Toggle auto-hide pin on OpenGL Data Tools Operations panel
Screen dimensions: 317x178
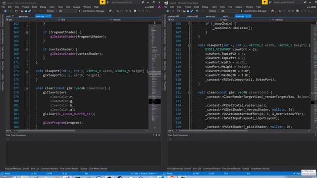coord(157,135)
